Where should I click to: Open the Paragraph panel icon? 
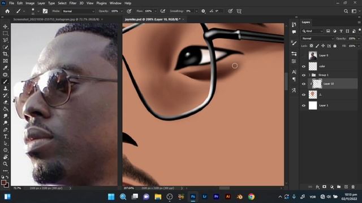click(x=294, y=80)
